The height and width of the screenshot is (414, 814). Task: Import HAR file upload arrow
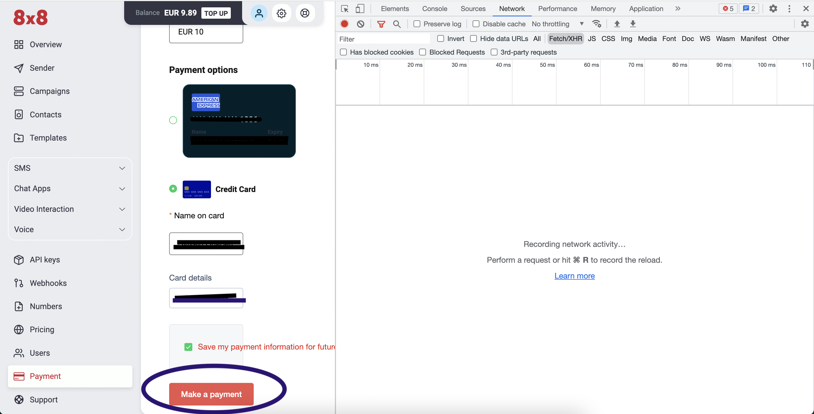tap(617, 24)
